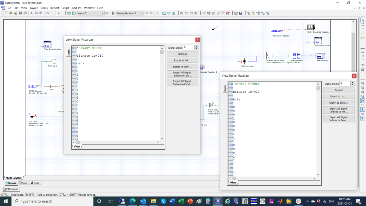Expand the Sweep Iteration 1 dropdown
Image resolution: width=366 pixels, height=206 pixels.
(x=142, y=13)
